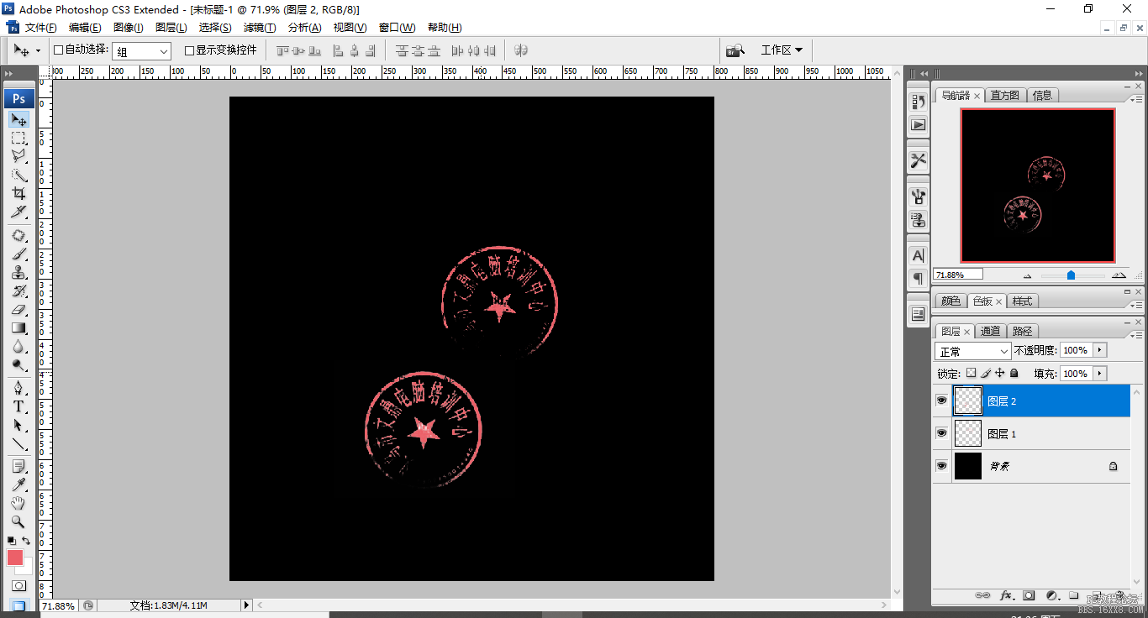This screenshot has width=1148, height=618.
Task: Select the Move tool in toolbox
Action: coord(18,119)
